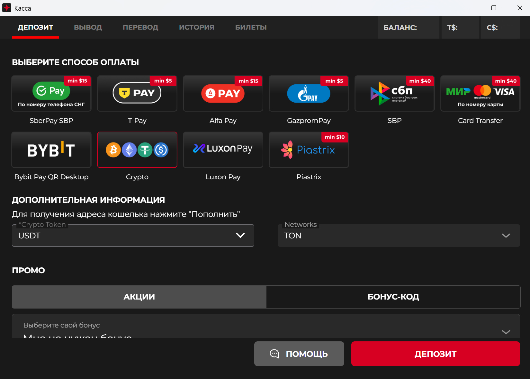Choose Card Transfer with Mir/Visa logos

click(480, 94)
